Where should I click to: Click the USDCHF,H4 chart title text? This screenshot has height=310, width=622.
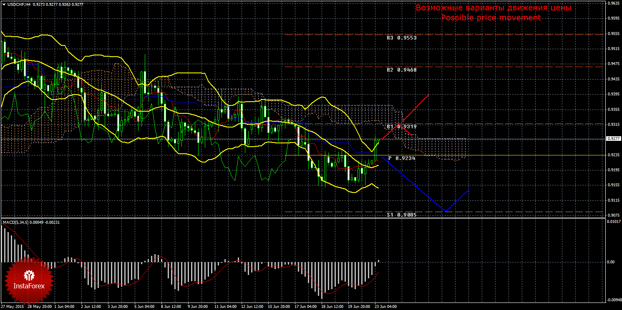[17, 4]
